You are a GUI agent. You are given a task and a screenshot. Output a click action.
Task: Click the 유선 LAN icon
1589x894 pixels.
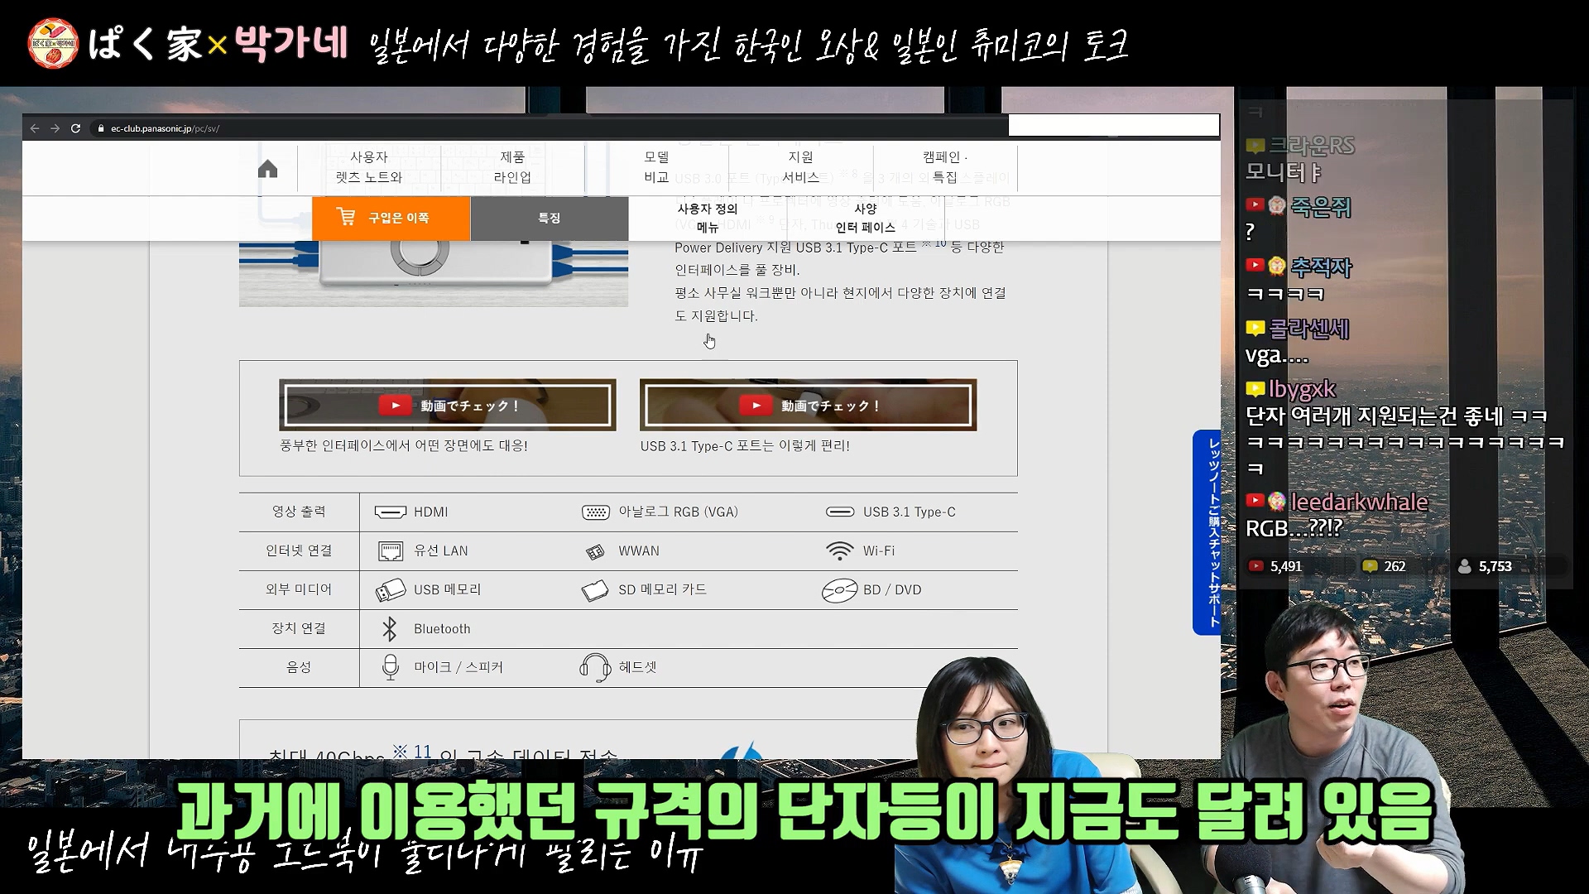tap(390, 551)
